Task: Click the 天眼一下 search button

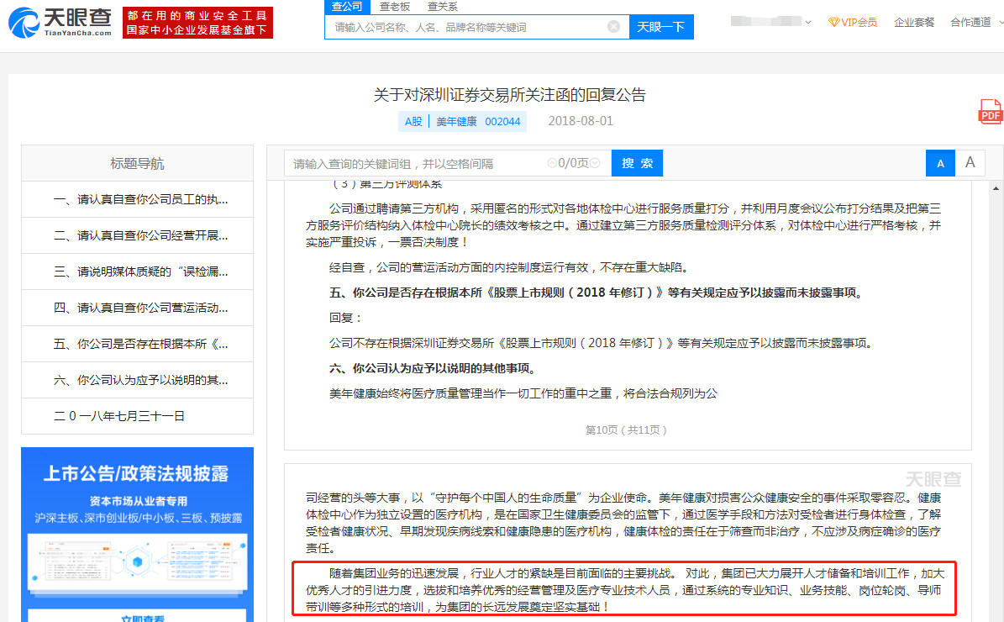Action: tap(661, 27)
